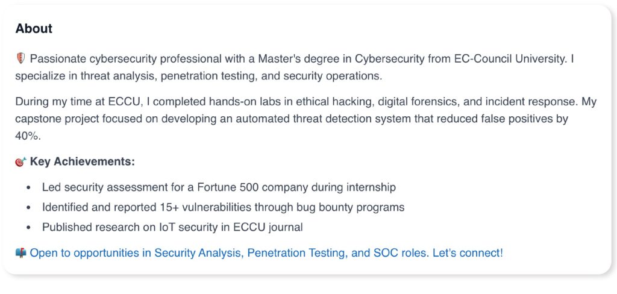Click the mailbox emoji before Open to opportunities

(21, 253)
